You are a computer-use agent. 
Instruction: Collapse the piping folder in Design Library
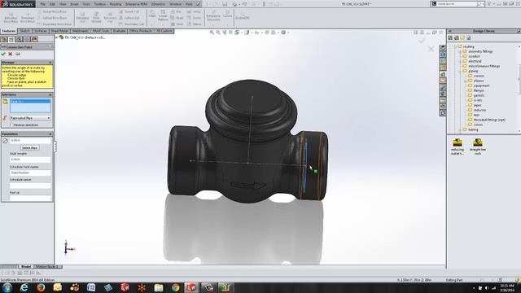(460, 71)
